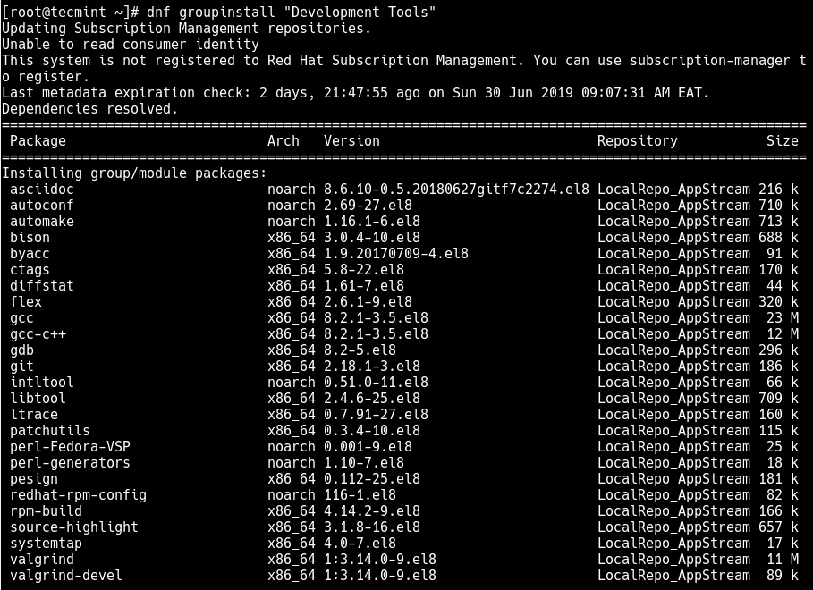Click the Repository column header

tap(637, 141)
